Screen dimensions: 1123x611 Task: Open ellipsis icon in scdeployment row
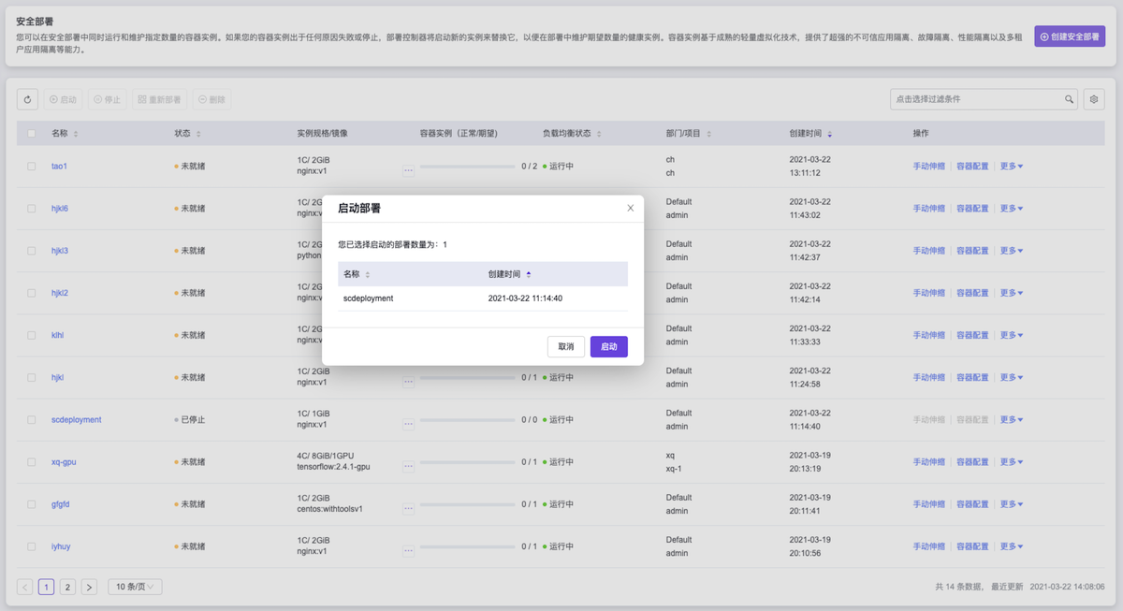(x=408, y=424)
